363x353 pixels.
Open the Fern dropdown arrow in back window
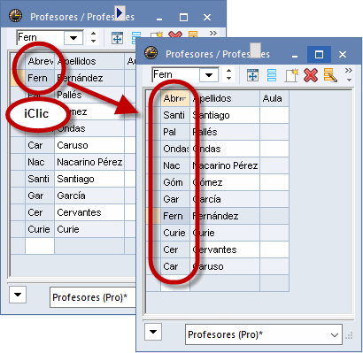(x=73, y=38)
